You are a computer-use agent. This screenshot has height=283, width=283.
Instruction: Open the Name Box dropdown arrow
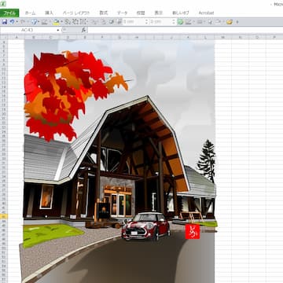tap(58, 30)
